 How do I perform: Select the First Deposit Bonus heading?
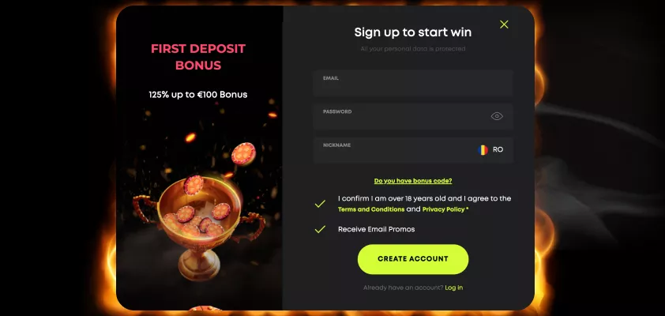click(x=198, y=57)
